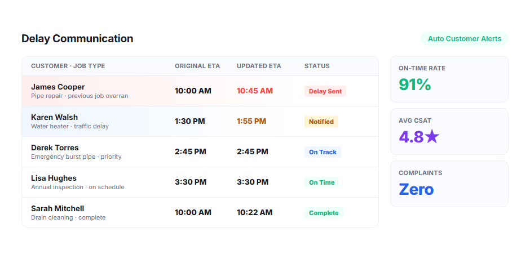The width and height of the screenshot is (530, 259).
Task: Click the Delay Sent status badge
Action: 325,91
